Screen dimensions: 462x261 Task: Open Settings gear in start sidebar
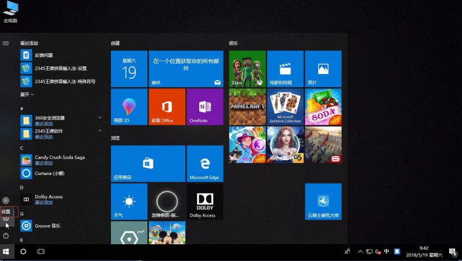(x=6, y=219)
